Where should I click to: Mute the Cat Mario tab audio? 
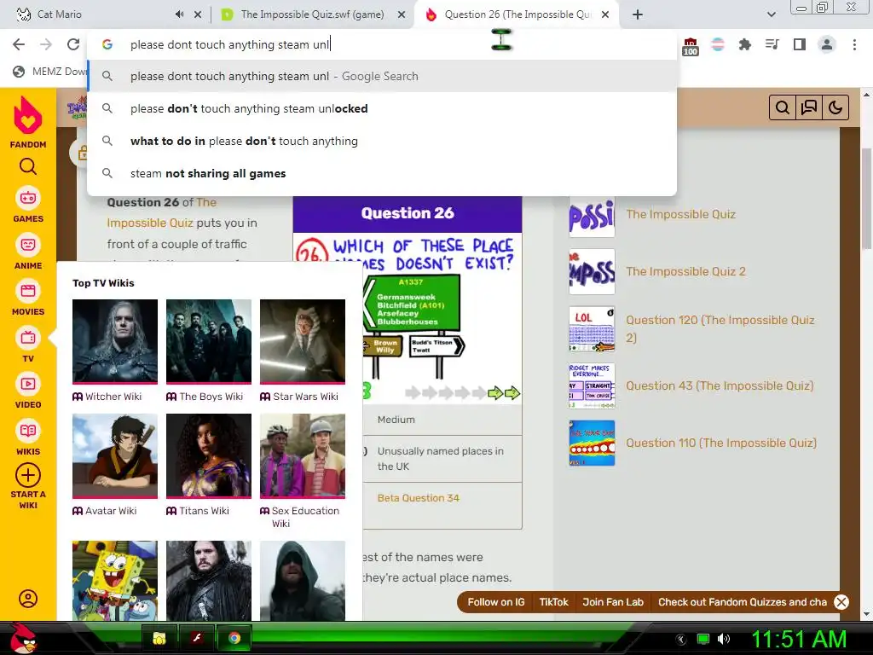click(x=179, y=14)
